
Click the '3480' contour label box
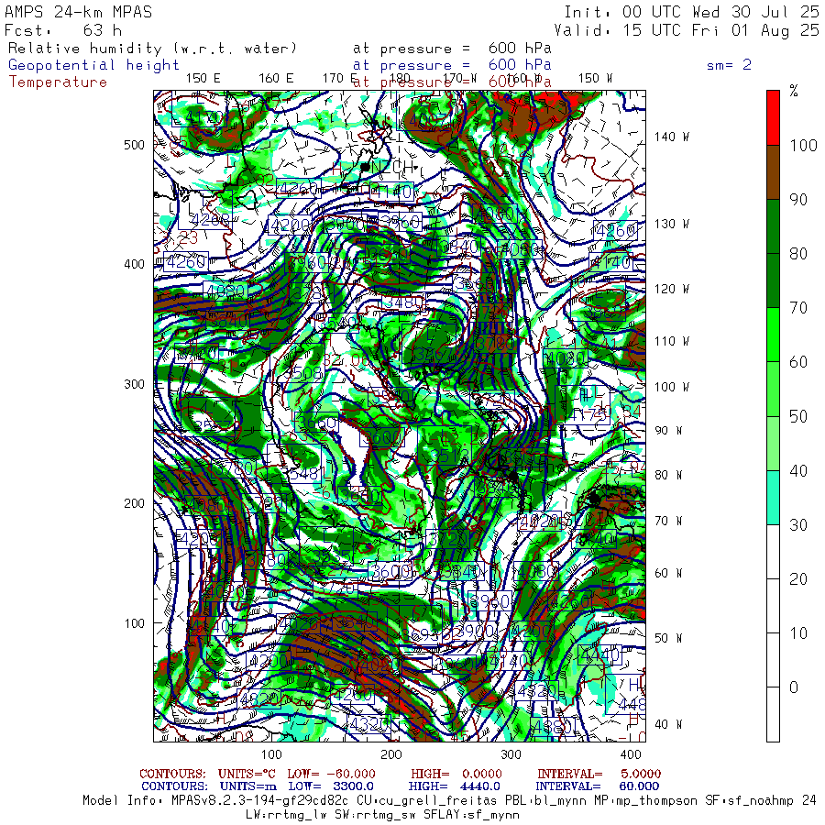pyautogui.click(x=403, y=303)
